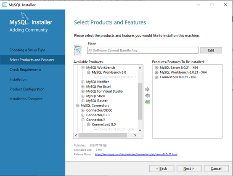Select MySQL for Visual Studio item

(x=104, y=91)
